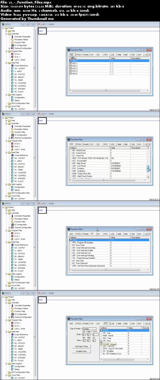This screenshot has height=380, width=160.
Task: Collapse the RTC:0 entry
Action: click(x=101, y=330)
